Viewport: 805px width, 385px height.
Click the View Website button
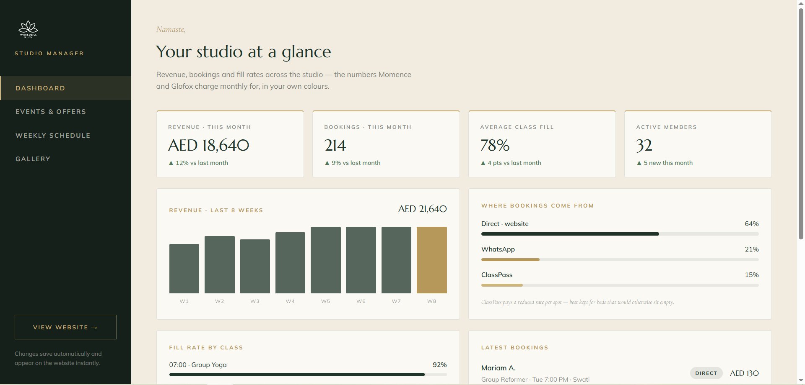[65, 327]
